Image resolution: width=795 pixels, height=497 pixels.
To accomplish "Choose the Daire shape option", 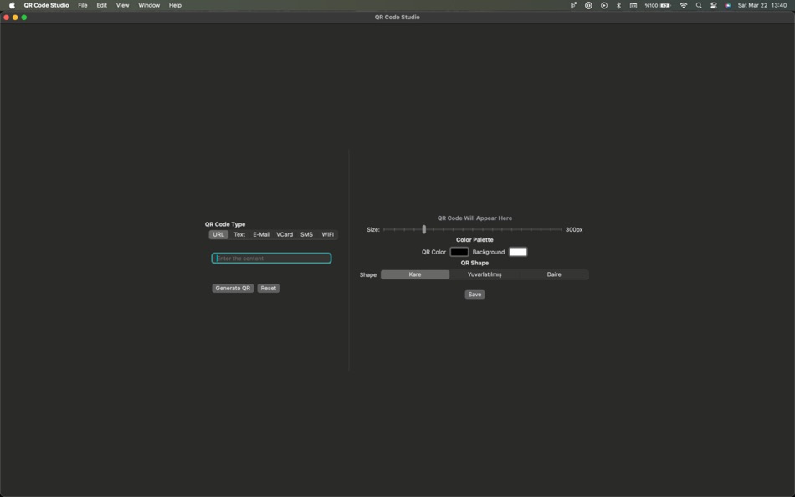I will pos(554,274).
